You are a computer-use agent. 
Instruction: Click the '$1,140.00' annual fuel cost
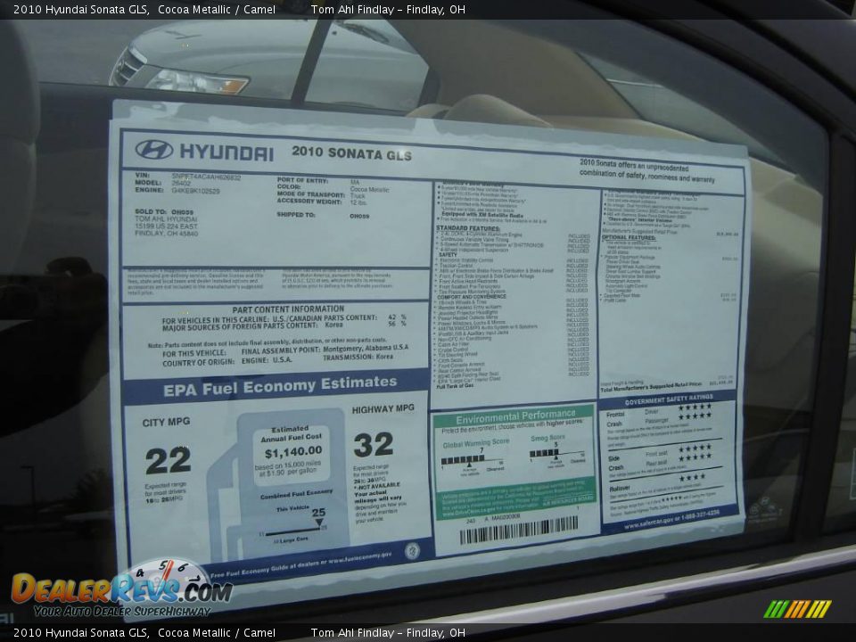click(293, 451)
